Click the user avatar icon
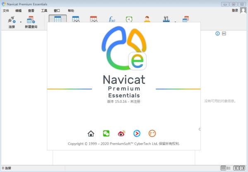Screen dimensions: 248x172 coord(243,10)
